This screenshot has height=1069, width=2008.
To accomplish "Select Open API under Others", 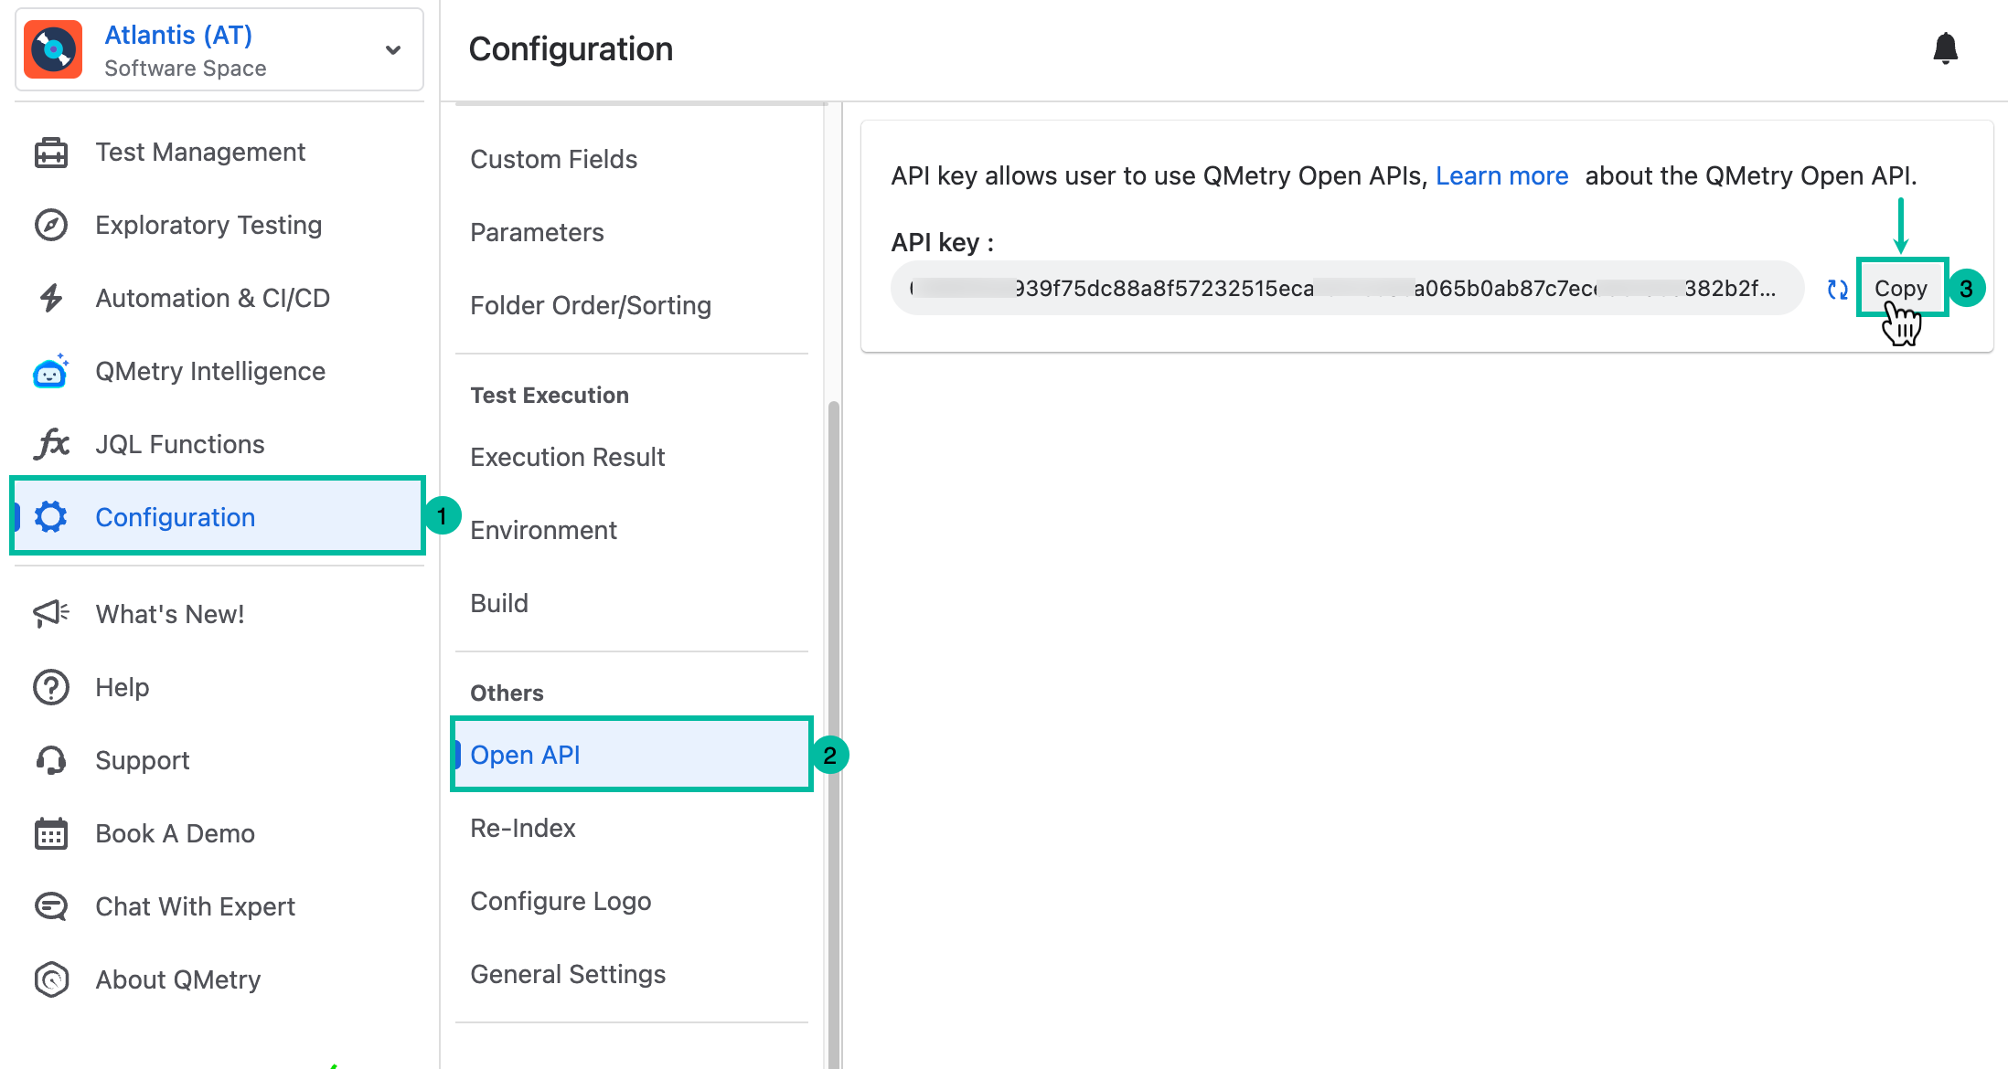I will (x=632, y=755).
